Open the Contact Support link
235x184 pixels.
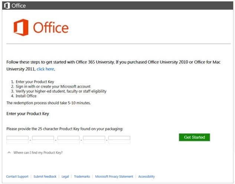(x=17, y=177)
